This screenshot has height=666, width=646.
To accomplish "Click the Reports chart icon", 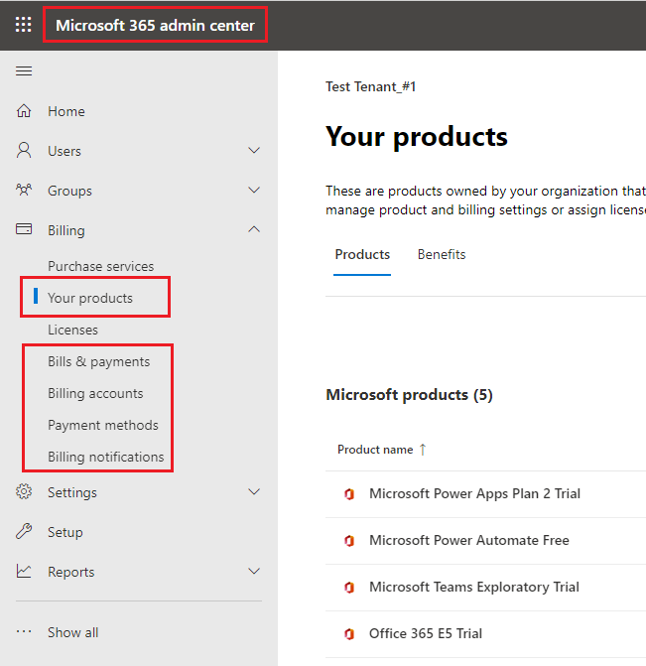I will pos(24,572).
